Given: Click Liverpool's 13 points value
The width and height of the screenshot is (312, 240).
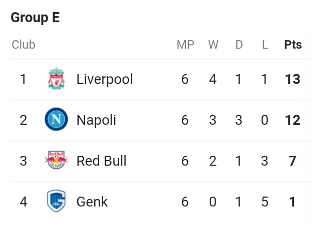Looking at the screenshot, I should [292, 79].
